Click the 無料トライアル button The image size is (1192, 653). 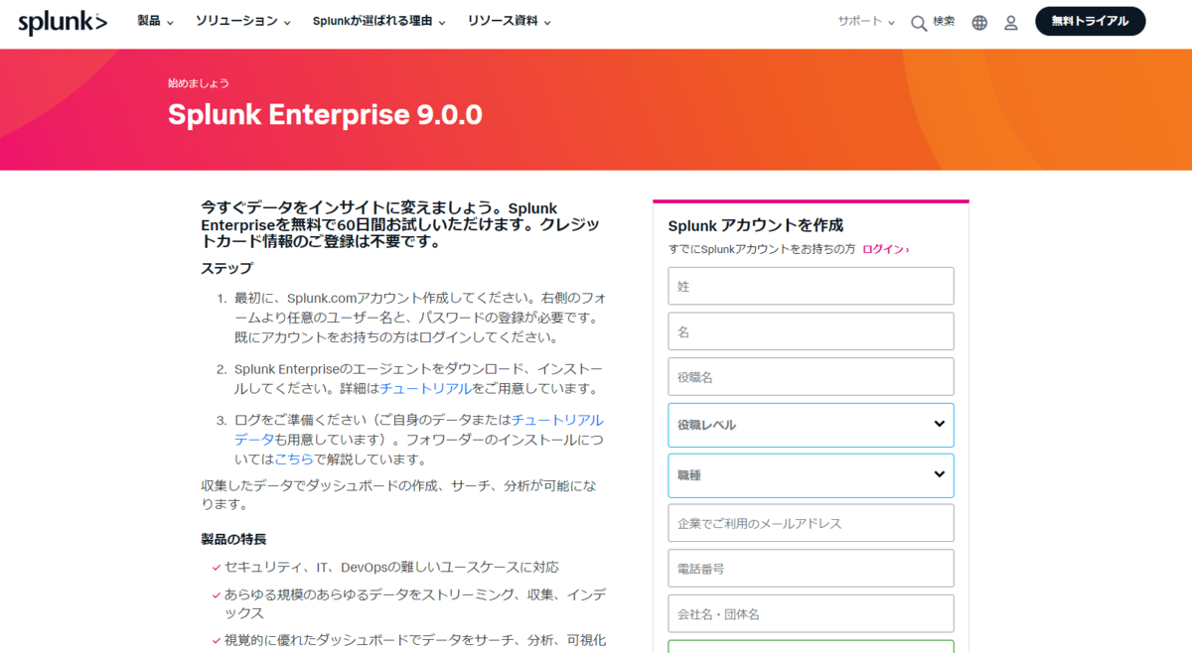[1090, 21]
